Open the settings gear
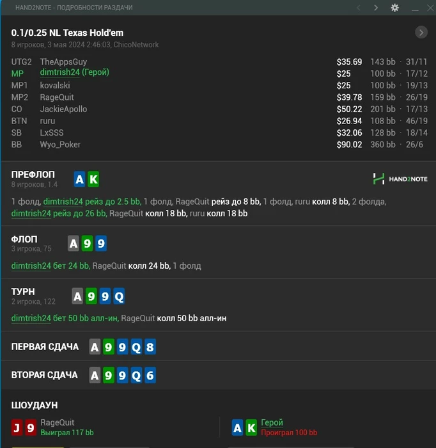The width and height of the screenshot is (436, 448). click(x=394, y=8)
